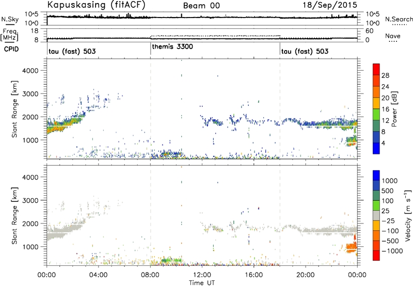Screen dimensions: 413x286
Task: Click the 'Beam 00' label
Action: (201, 6)
